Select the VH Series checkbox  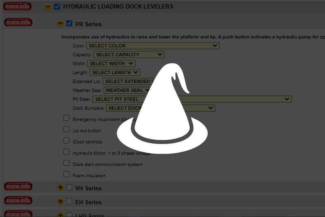[69, 188]
